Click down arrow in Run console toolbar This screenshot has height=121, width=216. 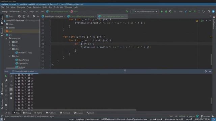click(11, 81)
